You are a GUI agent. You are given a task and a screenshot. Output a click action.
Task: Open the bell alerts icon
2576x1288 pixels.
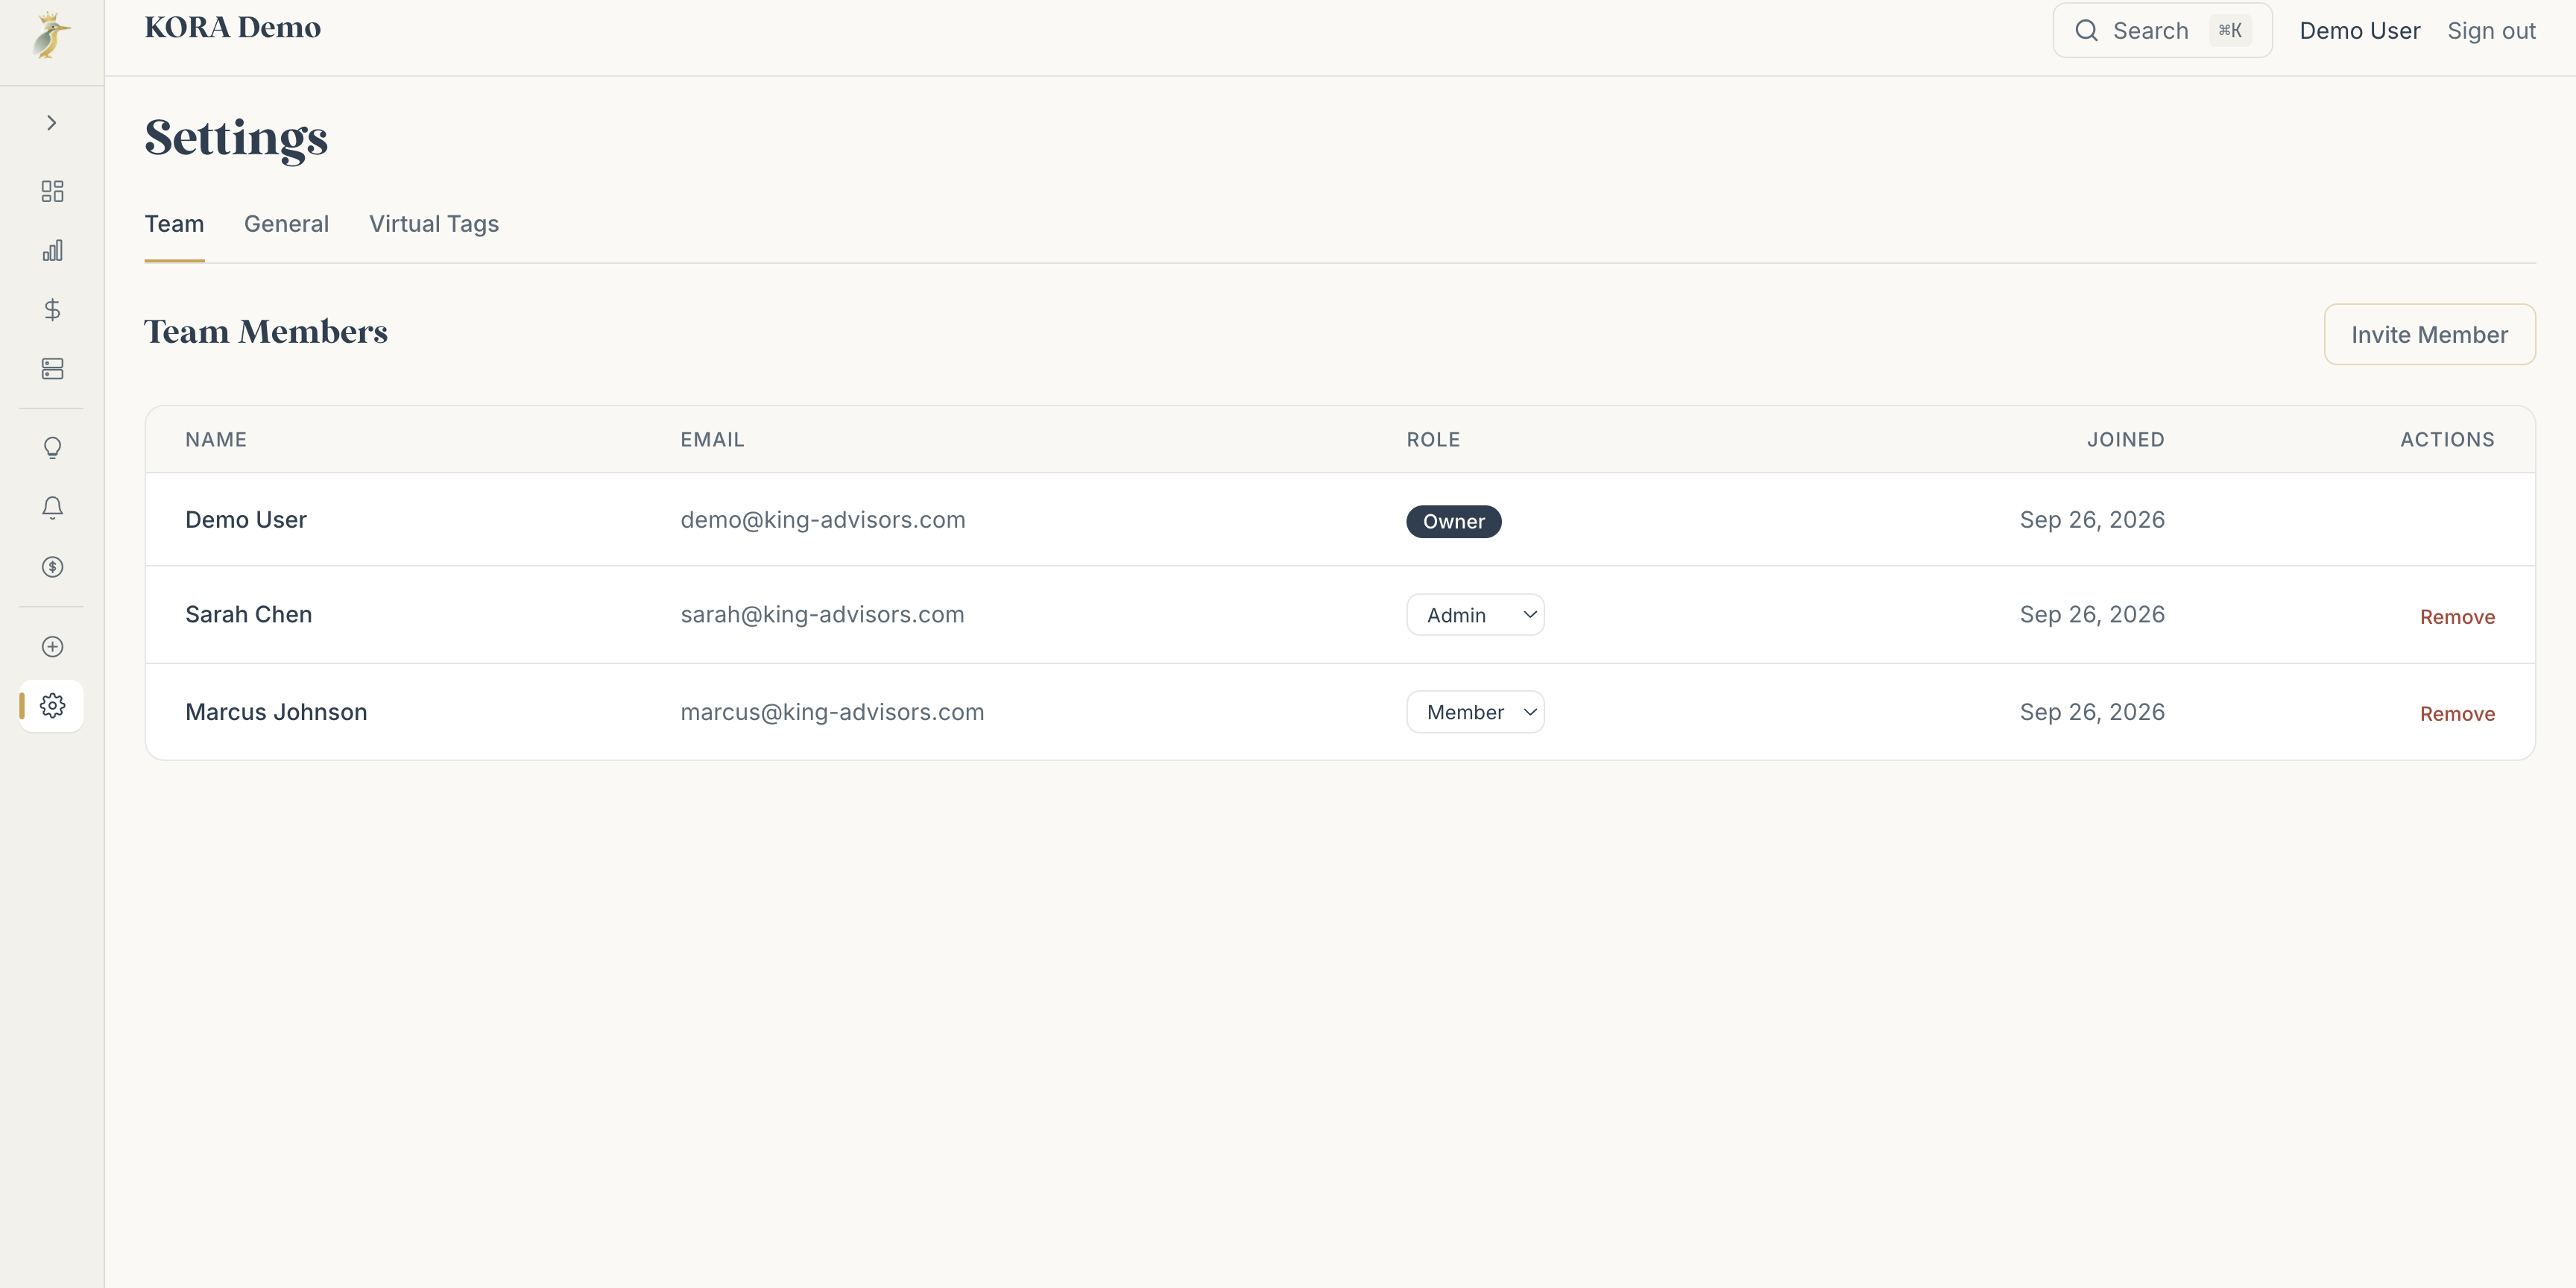point(52,507)
